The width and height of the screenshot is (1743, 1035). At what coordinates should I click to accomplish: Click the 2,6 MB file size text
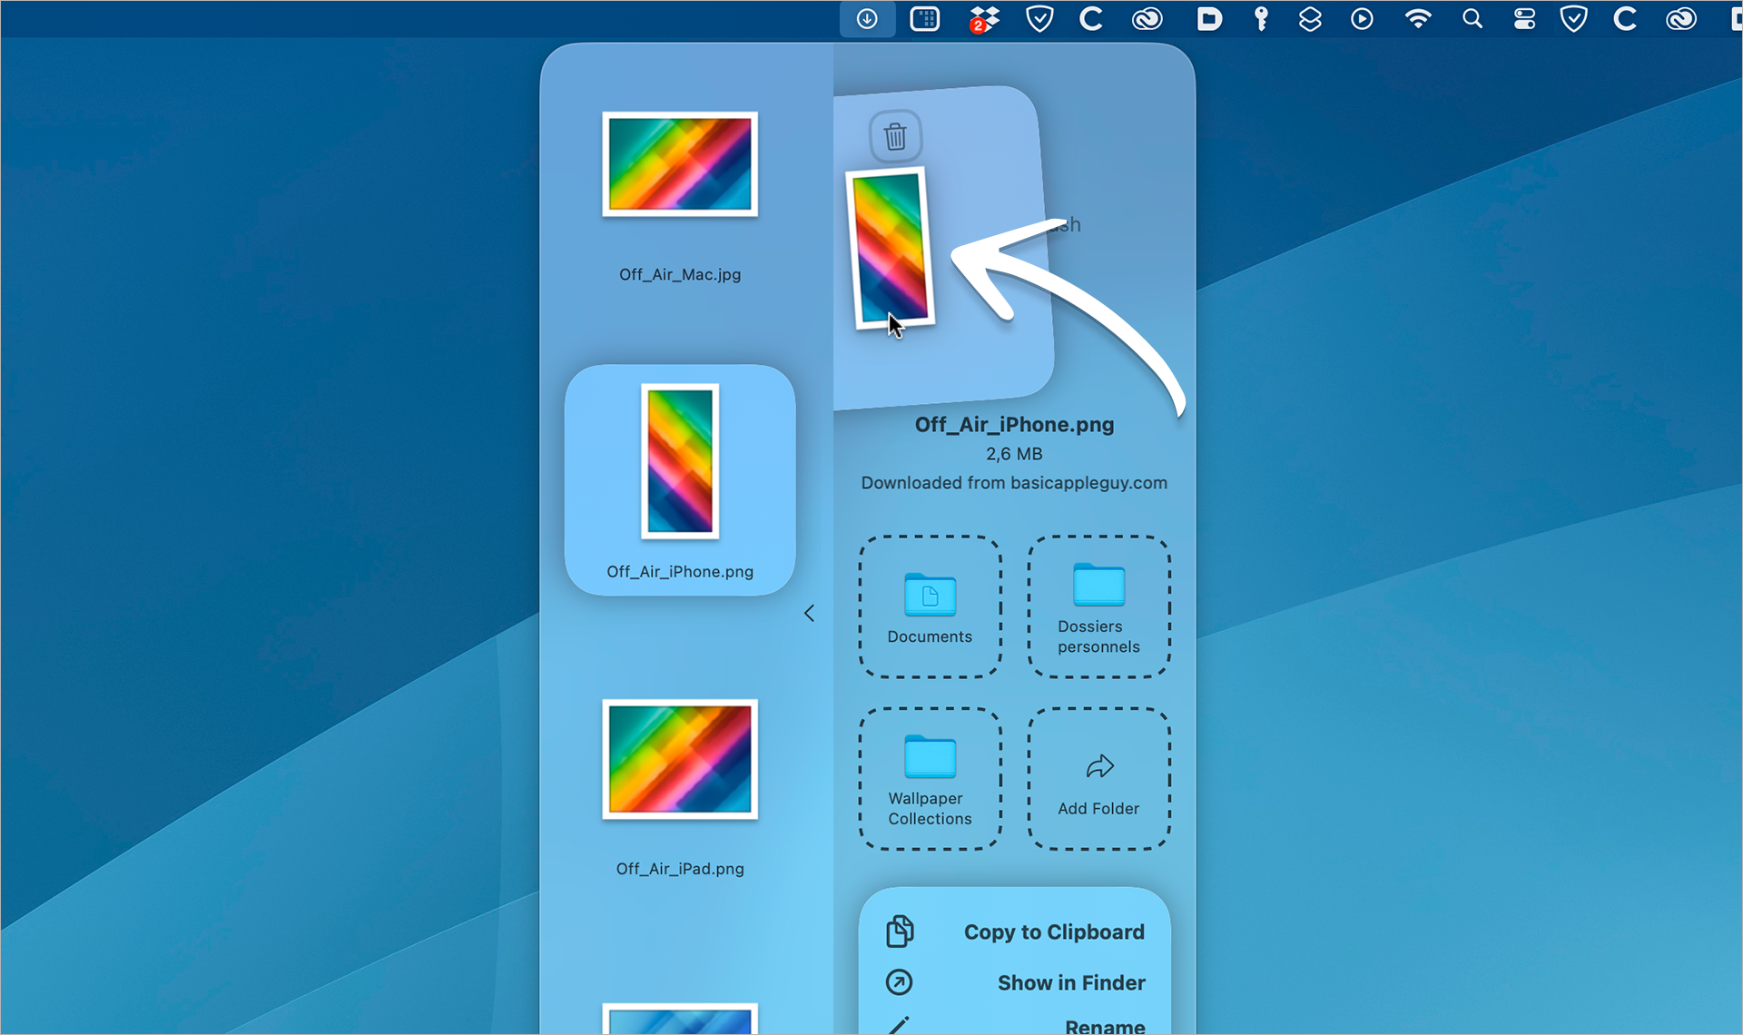[1014, 454]
